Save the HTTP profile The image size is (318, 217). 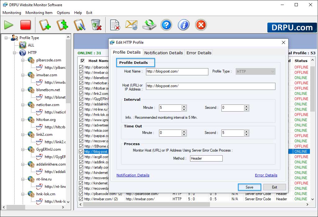pos(249,187)
